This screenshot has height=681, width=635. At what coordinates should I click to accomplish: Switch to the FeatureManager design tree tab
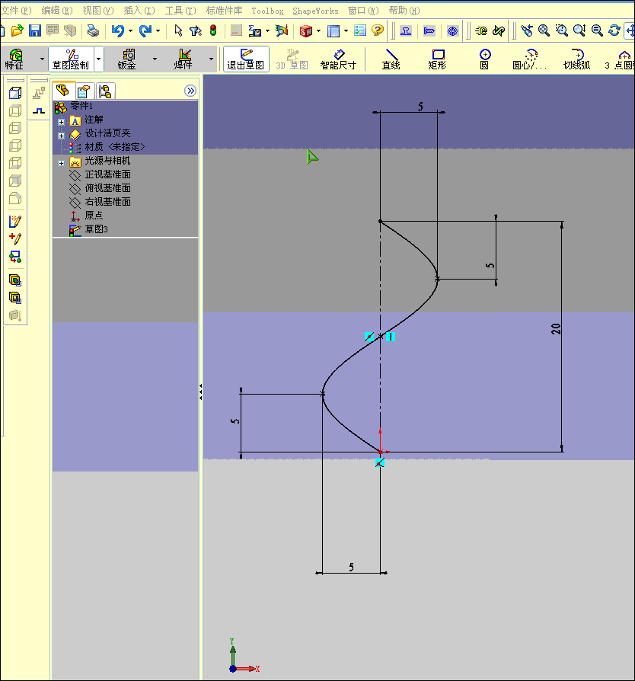tap(63, 91)
